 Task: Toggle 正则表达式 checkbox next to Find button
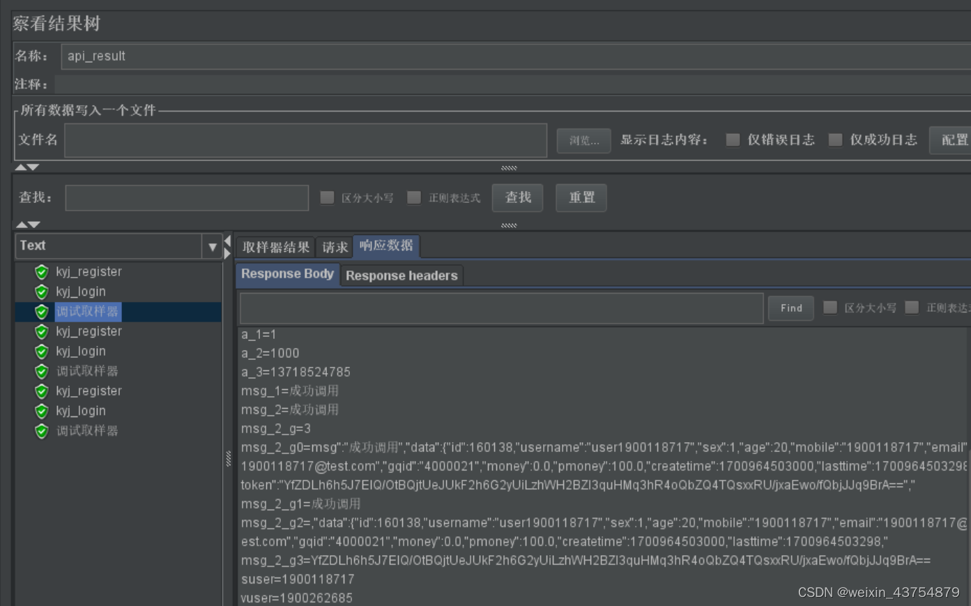[912, 308]
